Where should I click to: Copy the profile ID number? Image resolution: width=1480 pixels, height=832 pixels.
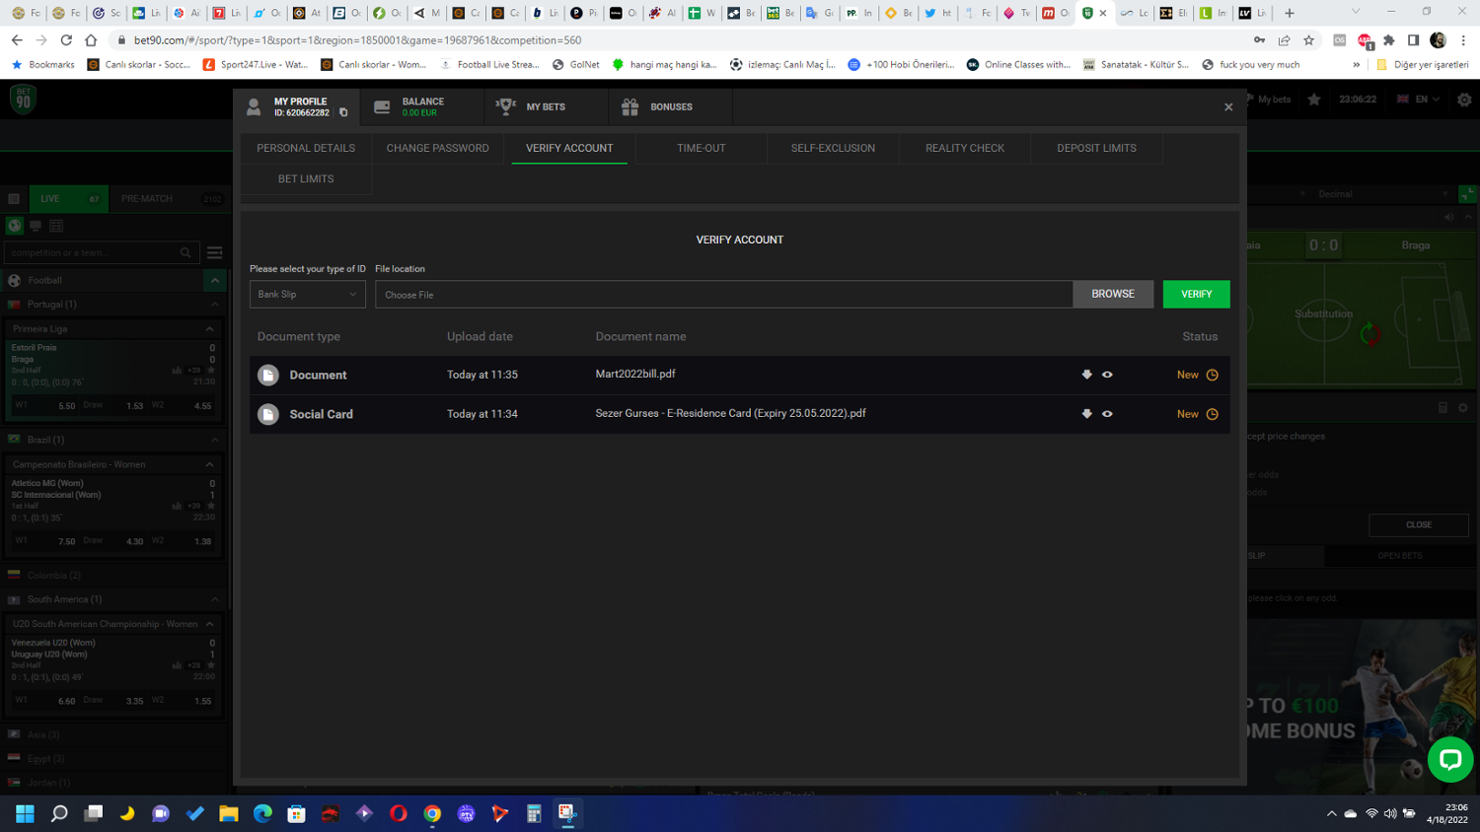click(x=343, y=113)
